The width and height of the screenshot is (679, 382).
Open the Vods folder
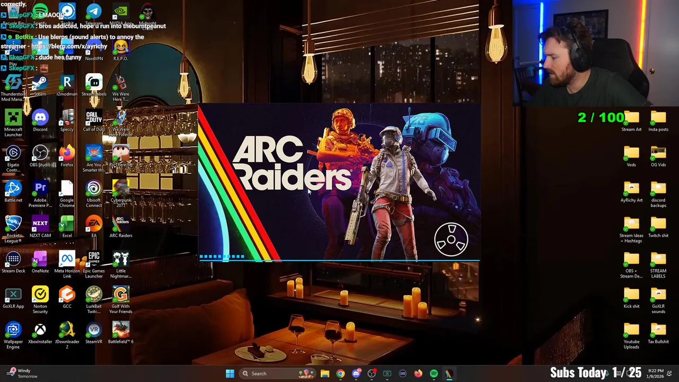[631, 156]
